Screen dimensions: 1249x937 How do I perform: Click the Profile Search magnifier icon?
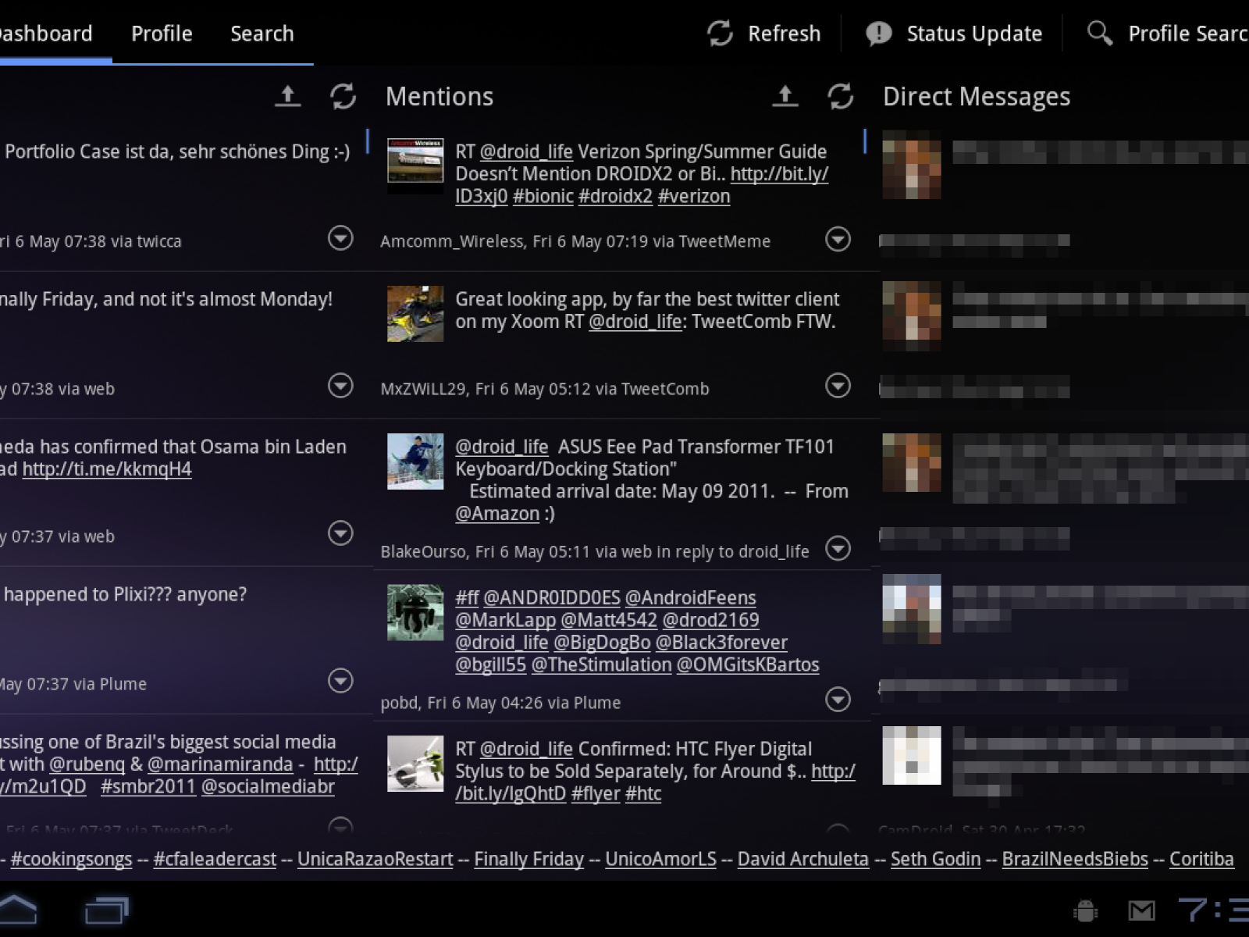(1100, 33)
